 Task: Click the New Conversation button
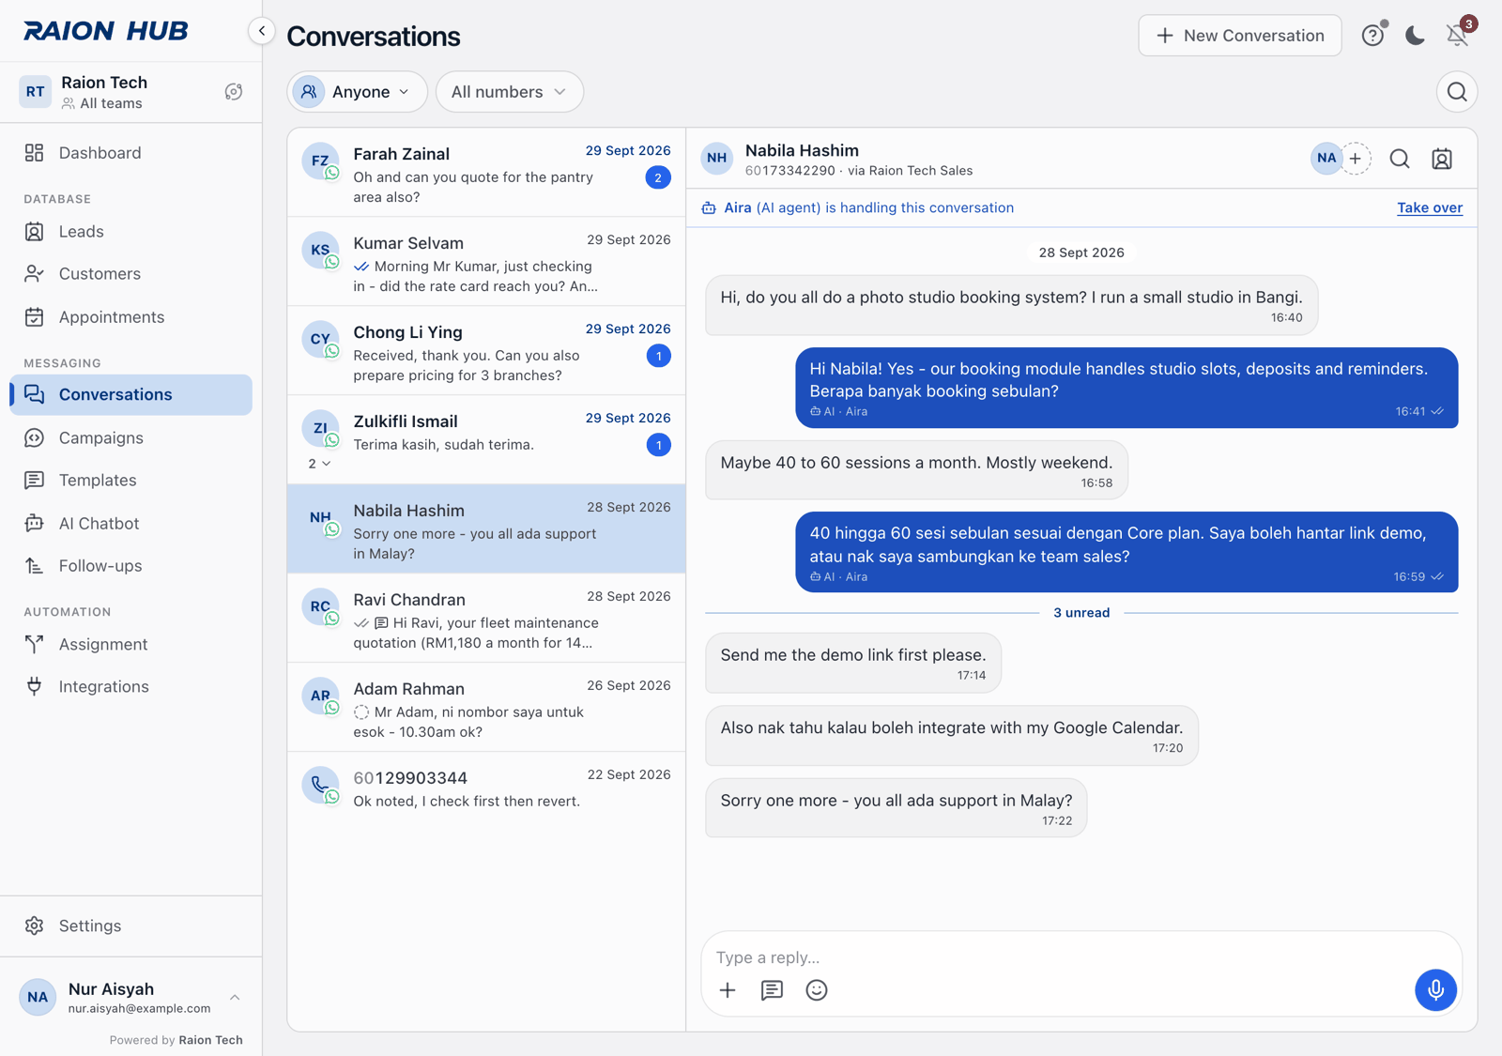tap(1240, 36)
